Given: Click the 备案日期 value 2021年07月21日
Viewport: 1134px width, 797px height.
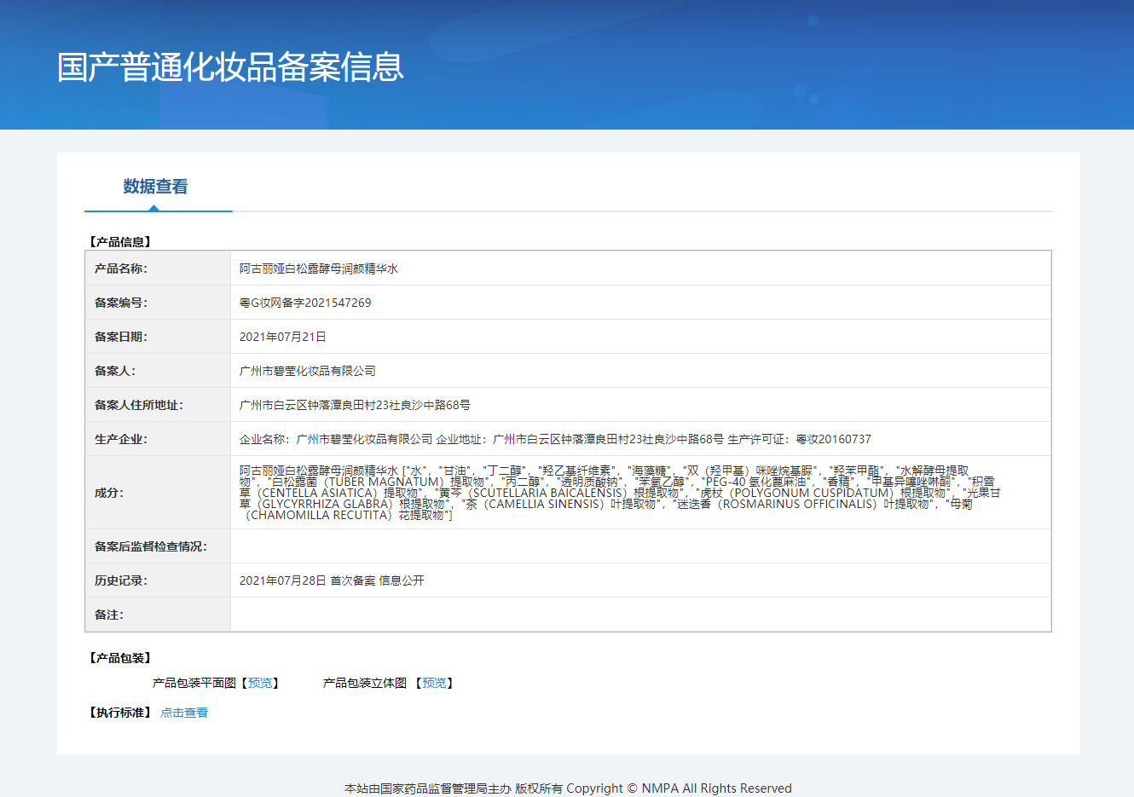Looking at the screenshot, I should click(x=283, y=337).
